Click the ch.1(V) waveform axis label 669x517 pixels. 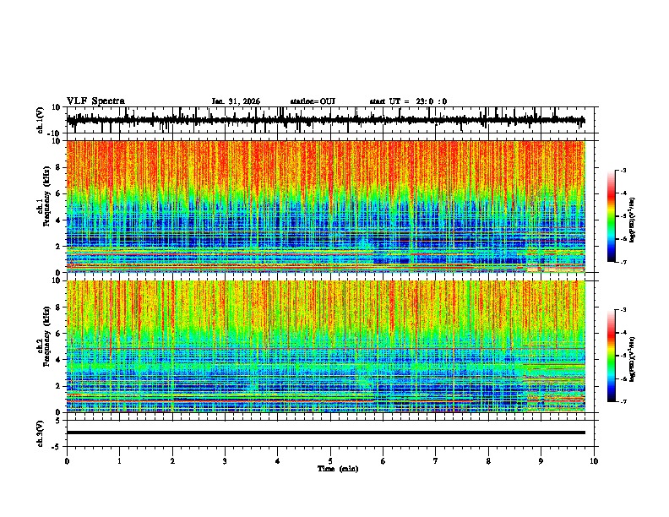pyautogui.click(x=41, y=120)
